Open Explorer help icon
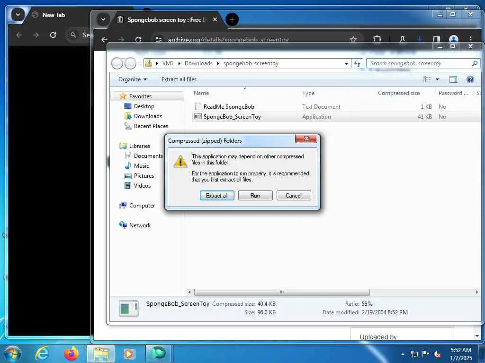The image size is (485, 363). coord(470,79)
